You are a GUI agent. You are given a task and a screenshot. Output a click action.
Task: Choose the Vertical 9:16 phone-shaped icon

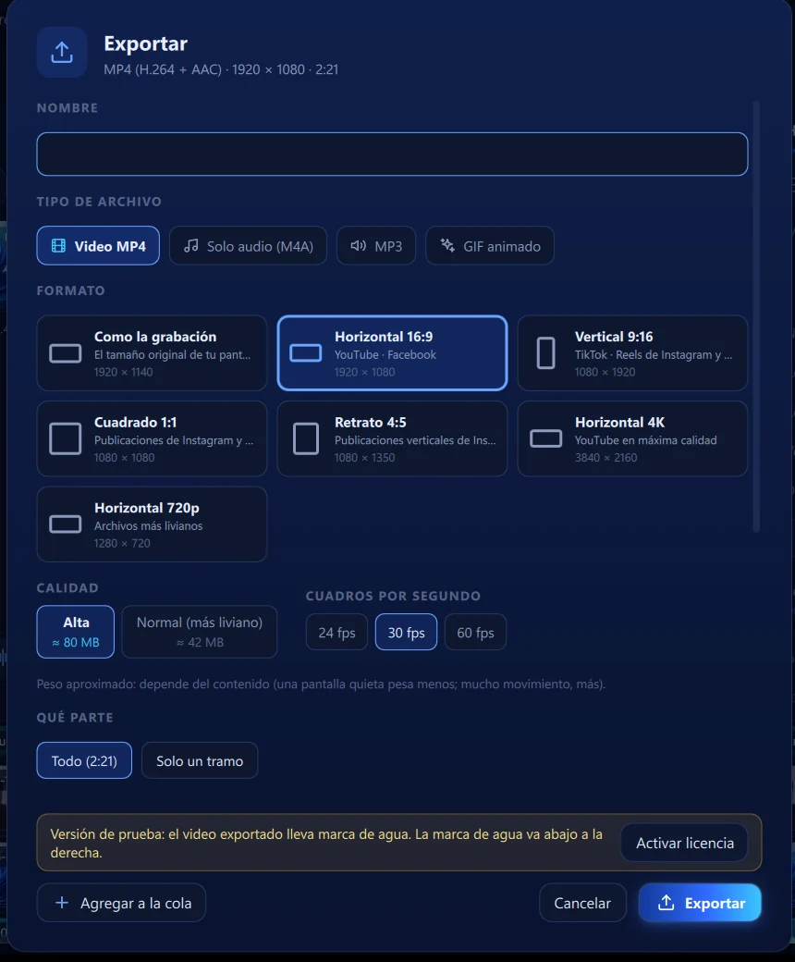coord(546,353)
